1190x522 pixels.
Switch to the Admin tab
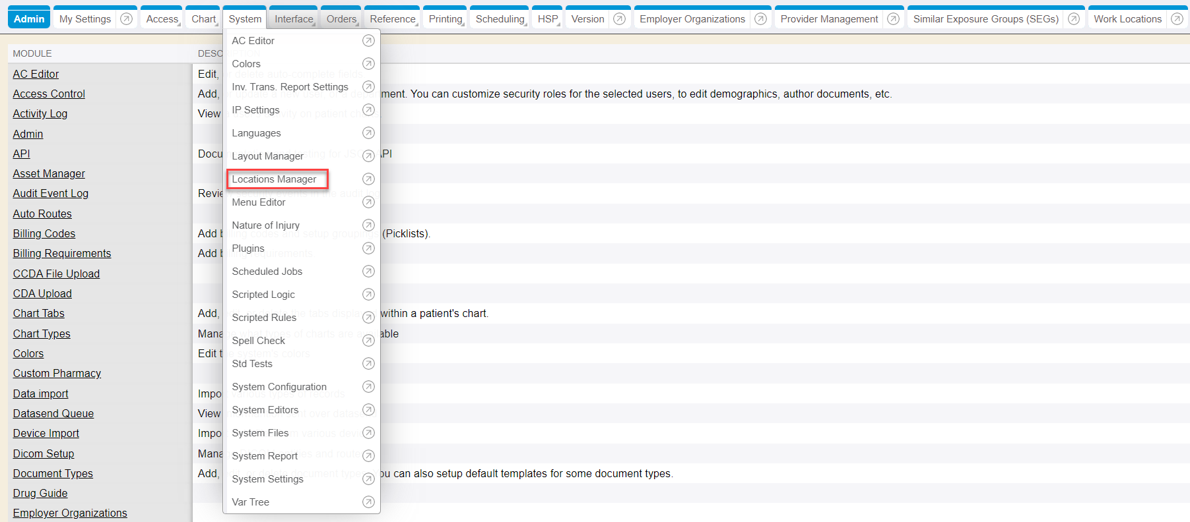[x=29, y=19]
